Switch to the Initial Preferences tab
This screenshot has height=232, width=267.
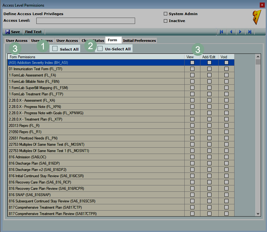click(139, 41)
